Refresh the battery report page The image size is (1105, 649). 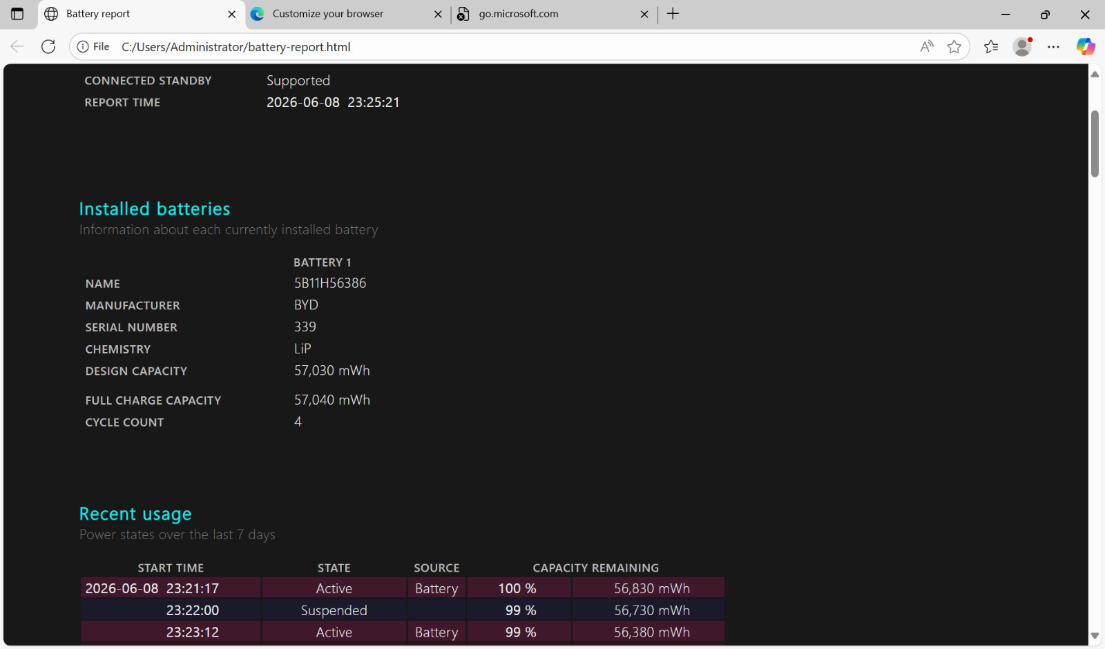48,46
